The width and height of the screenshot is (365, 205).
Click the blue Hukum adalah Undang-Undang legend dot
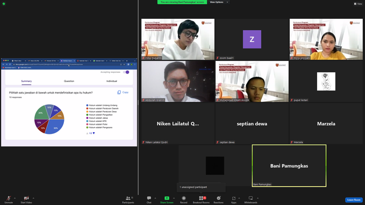point(87,105)
